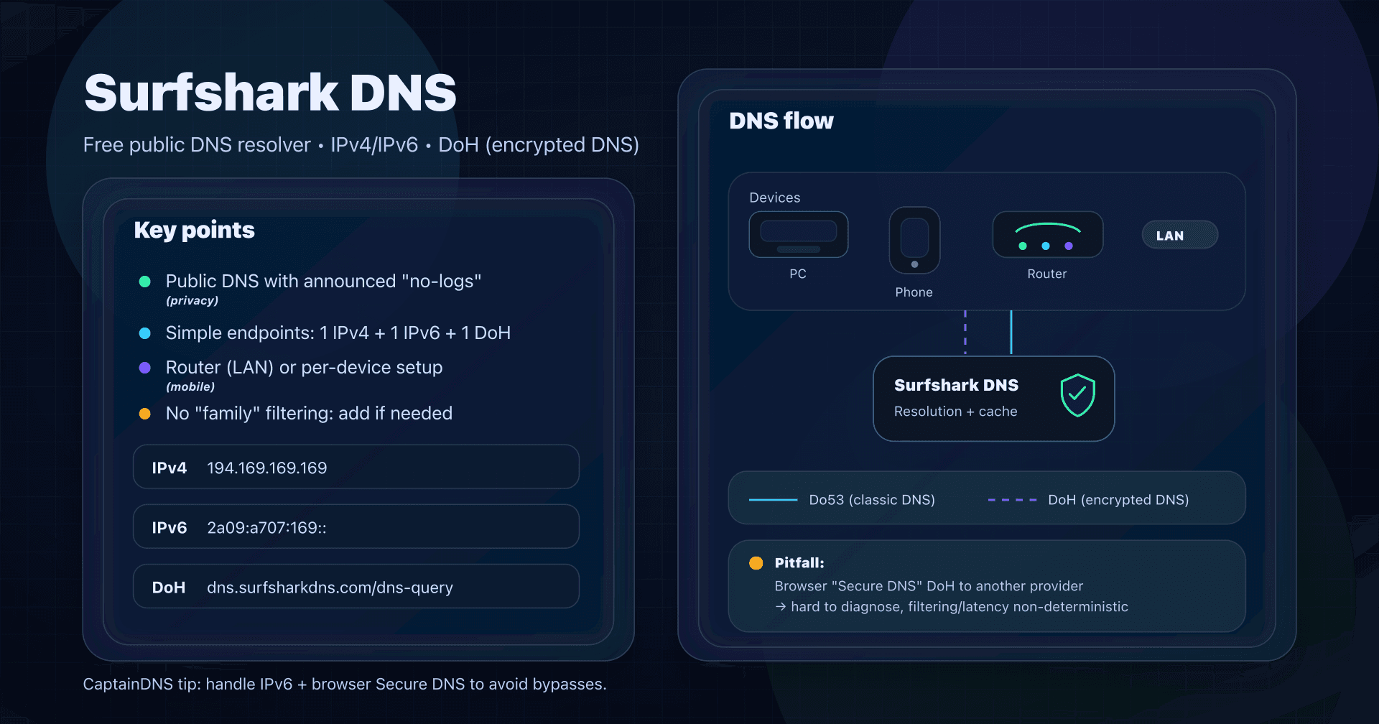Click the Phone device icon
Screen dimensions: 1379x724
[x=914, y=240]
